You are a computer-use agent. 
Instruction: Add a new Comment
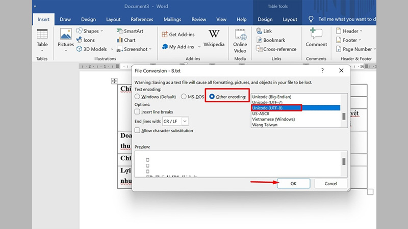point(316,38)
